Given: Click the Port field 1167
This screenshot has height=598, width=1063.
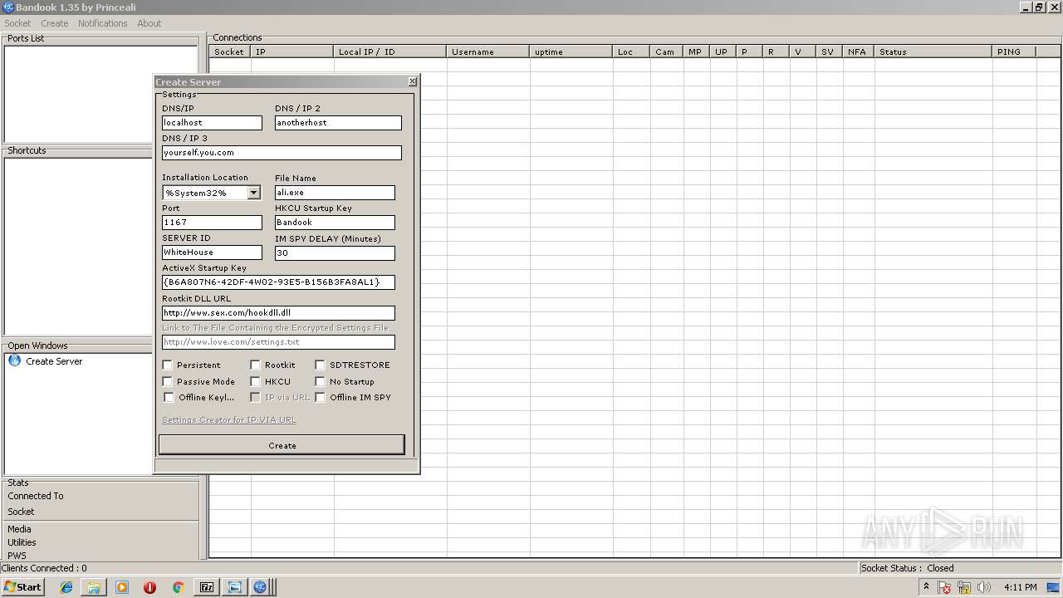Looking at the screenshot, I should point(212,223).
